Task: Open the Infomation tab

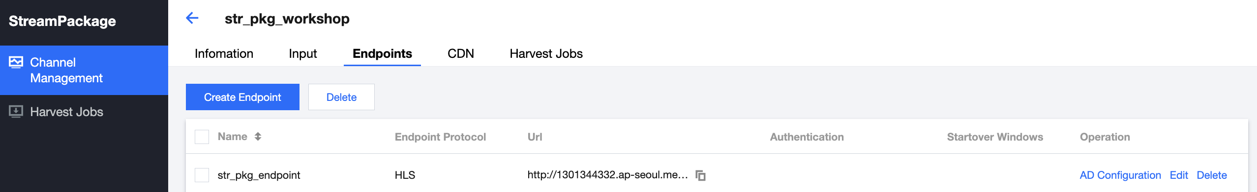Action: pyautogui.click(x=224, y=53)
